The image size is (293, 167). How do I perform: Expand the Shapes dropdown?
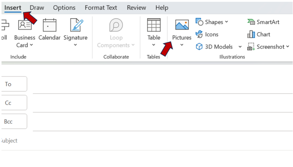pos(227,22)
